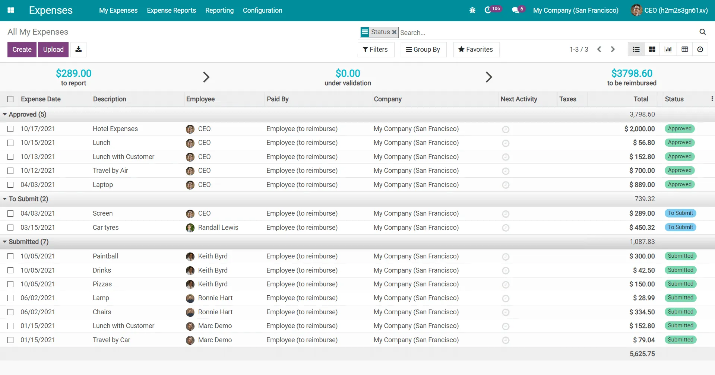This screenshot has height=375, width=715.
Task: Click Randall Lewis employee avatar
Action: tap(190, 228)
